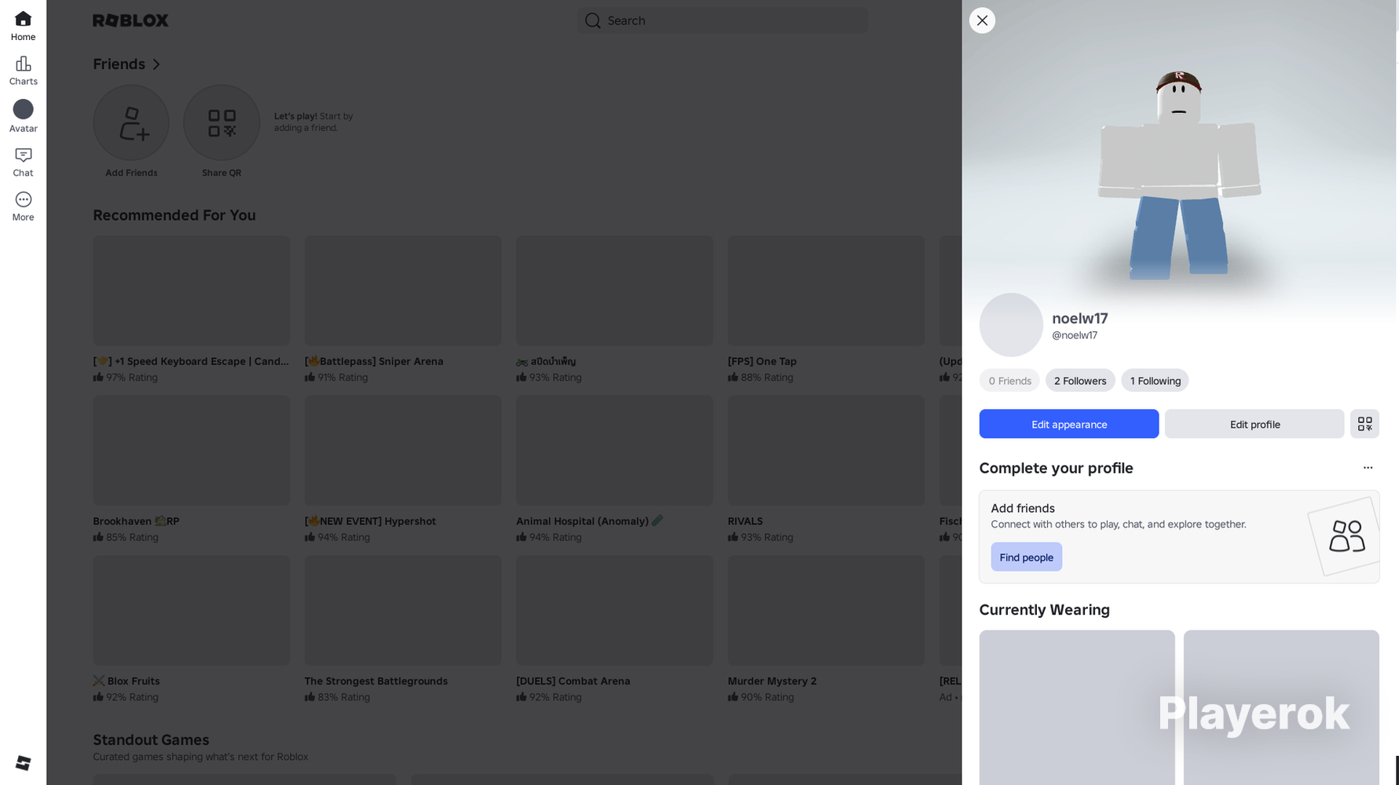Open the [FPS] One Tap thumbnail
Viewport: 1399px width, 785px height.
[826, 290]
